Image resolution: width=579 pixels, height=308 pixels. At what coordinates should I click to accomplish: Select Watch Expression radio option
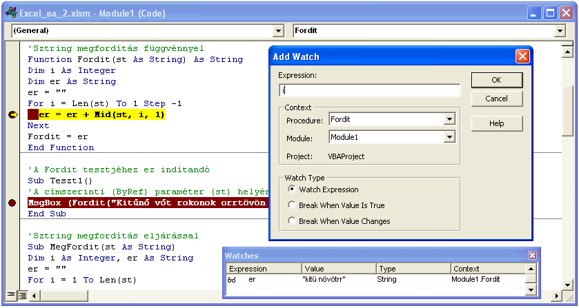click(x=292, y=189)
